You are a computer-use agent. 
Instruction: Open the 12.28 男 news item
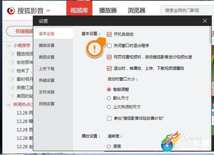(25, 130)
